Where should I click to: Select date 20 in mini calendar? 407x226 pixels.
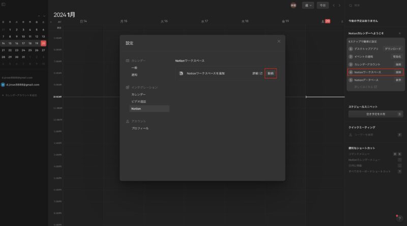click(x=43, y=43)
